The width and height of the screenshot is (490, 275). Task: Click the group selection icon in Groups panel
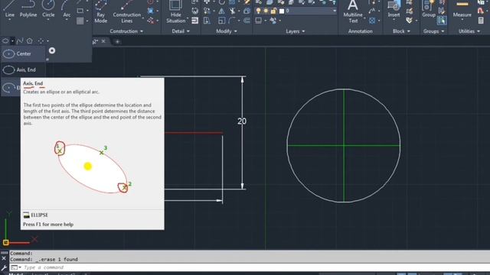tap(442, 21)
